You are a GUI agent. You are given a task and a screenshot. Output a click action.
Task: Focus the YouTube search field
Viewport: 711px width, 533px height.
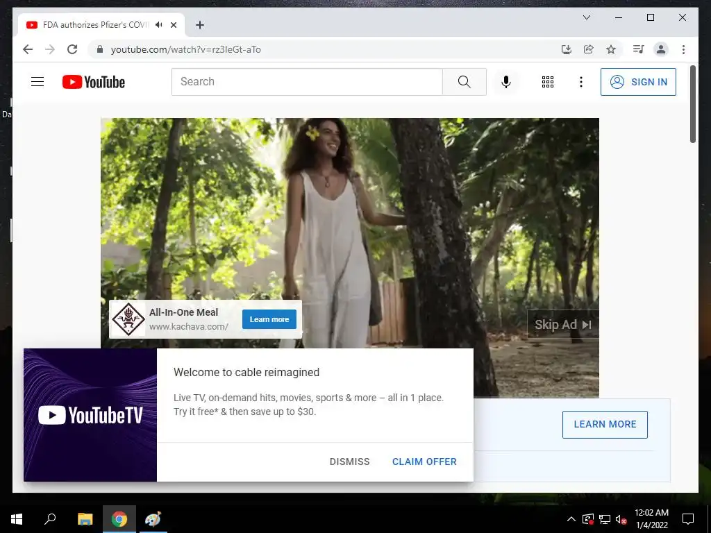[x=307, y=82]
